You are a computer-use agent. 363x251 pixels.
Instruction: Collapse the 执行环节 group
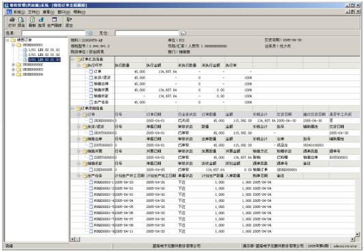[x=78, y=65]
